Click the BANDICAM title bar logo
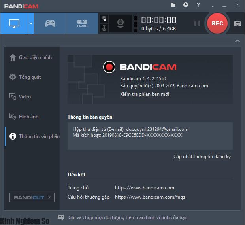The image size is (245, 225). (21, 6)
